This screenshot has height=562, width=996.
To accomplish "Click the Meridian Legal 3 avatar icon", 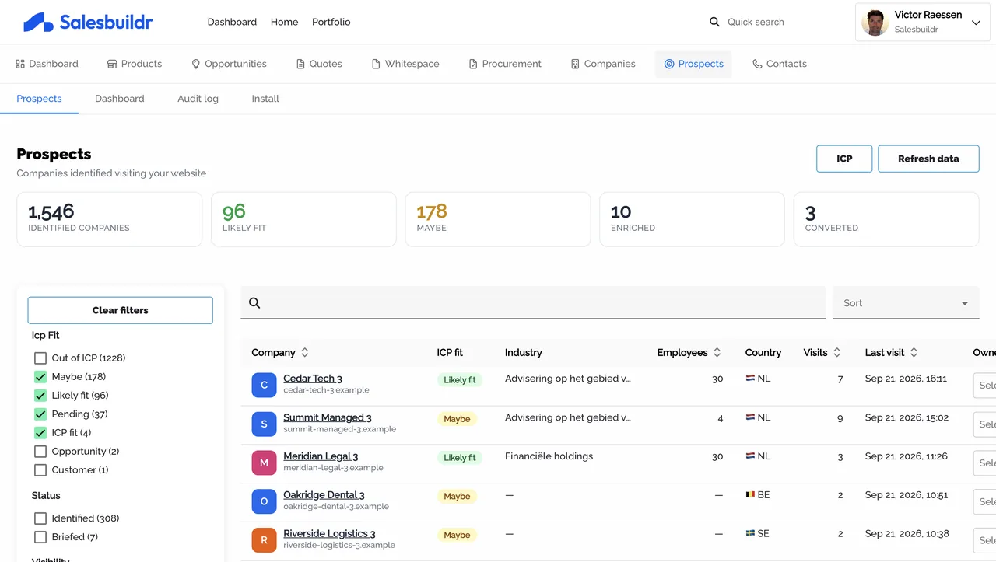I will click(265, 463).
